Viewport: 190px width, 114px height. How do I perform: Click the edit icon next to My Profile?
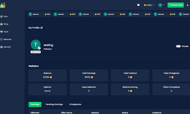(x=42, y=28)
